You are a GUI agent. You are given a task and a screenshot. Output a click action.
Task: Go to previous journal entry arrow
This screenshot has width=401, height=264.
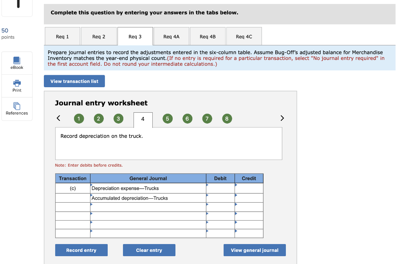[58, 118]
